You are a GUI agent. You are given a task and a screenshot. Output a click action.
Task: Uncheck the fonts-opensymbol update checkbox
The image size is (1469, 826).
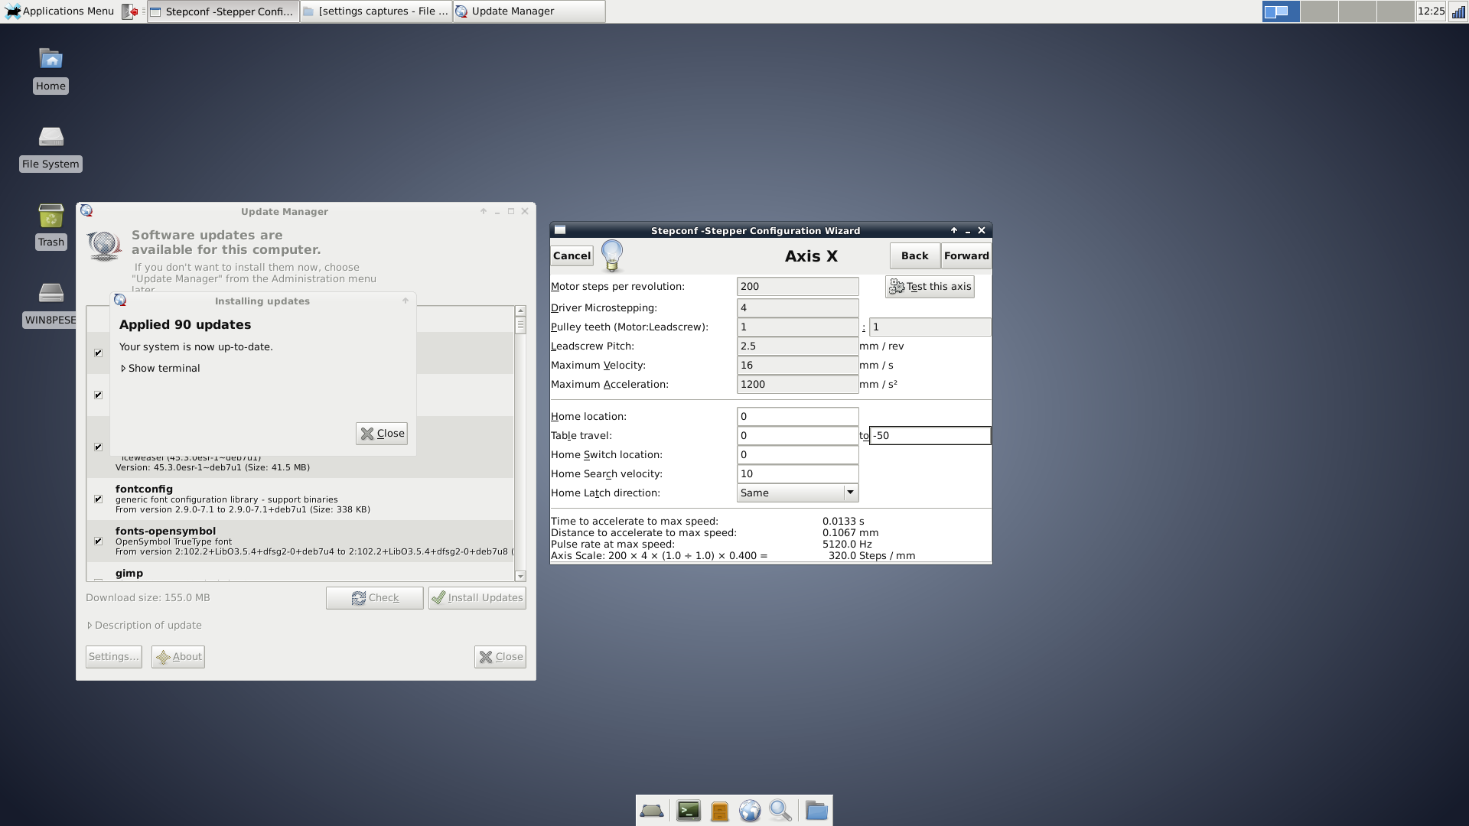coord(98,541)
